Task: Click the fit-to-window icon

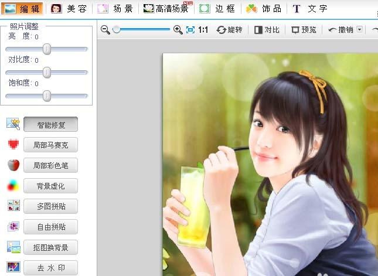Action: point(190,30)
